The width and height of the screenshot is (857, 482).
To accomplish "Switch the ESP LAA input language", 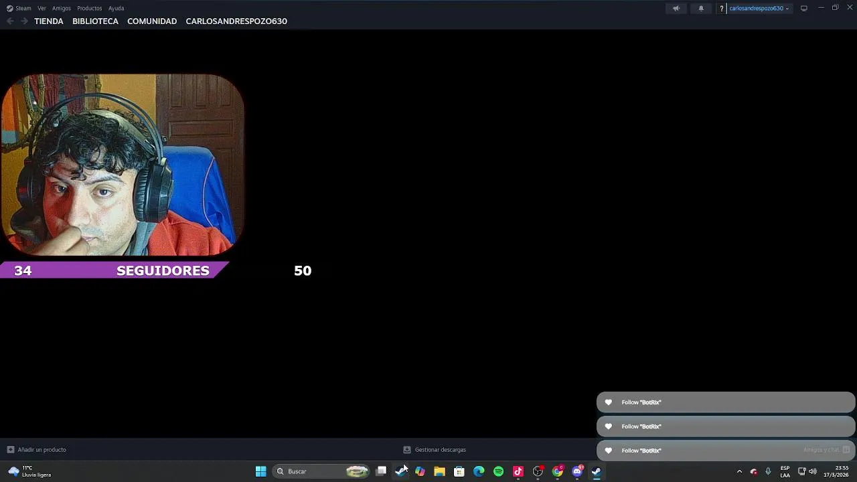I will [x=785, y=471].
